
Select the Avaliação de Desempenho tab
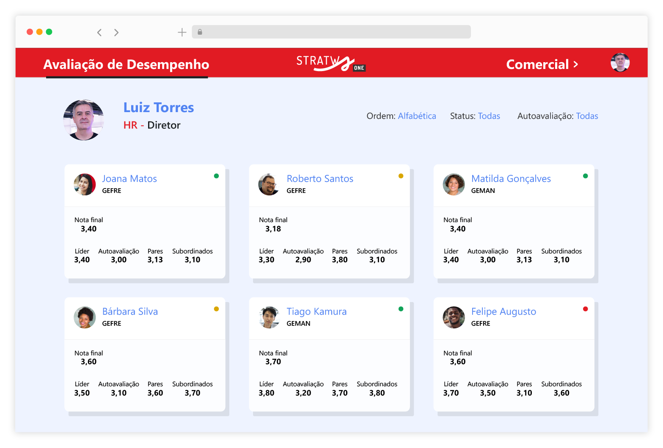[x=126, y=64]
